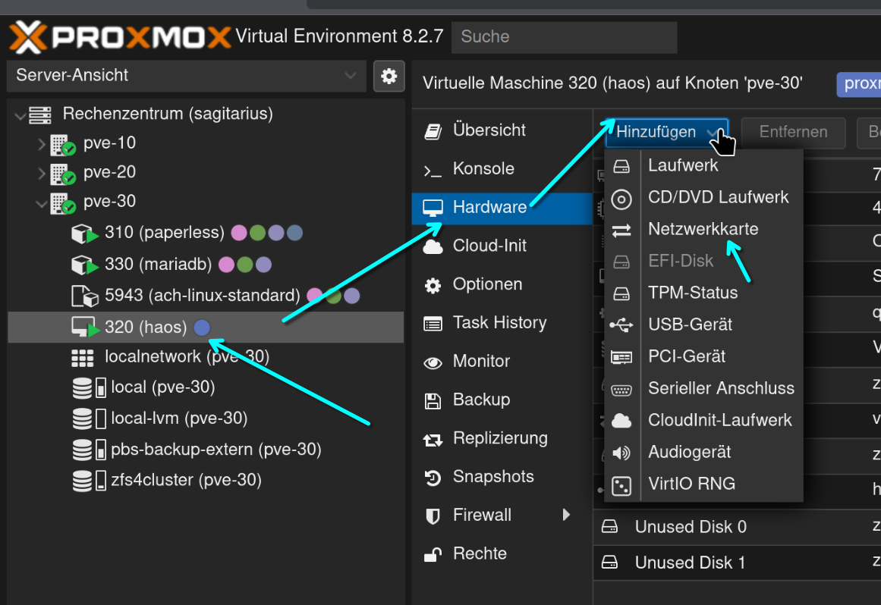Image resolution: width=881 pixels, height=605 pixels.
Task: Click the CD/DVD disc icon in menu
Action: pyautogui.click(x=621, y=199)
